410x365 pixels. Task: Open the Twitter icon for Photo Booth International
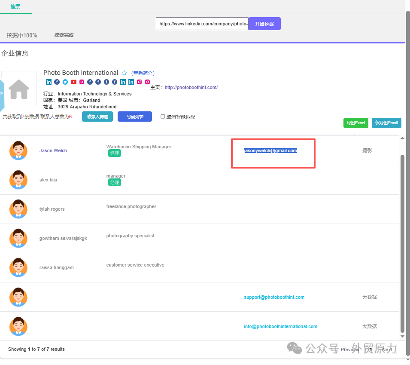click(x=65, y=82)
